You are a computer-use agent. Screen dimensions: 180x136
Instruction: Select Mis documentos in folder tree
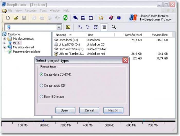coord(23,39)
